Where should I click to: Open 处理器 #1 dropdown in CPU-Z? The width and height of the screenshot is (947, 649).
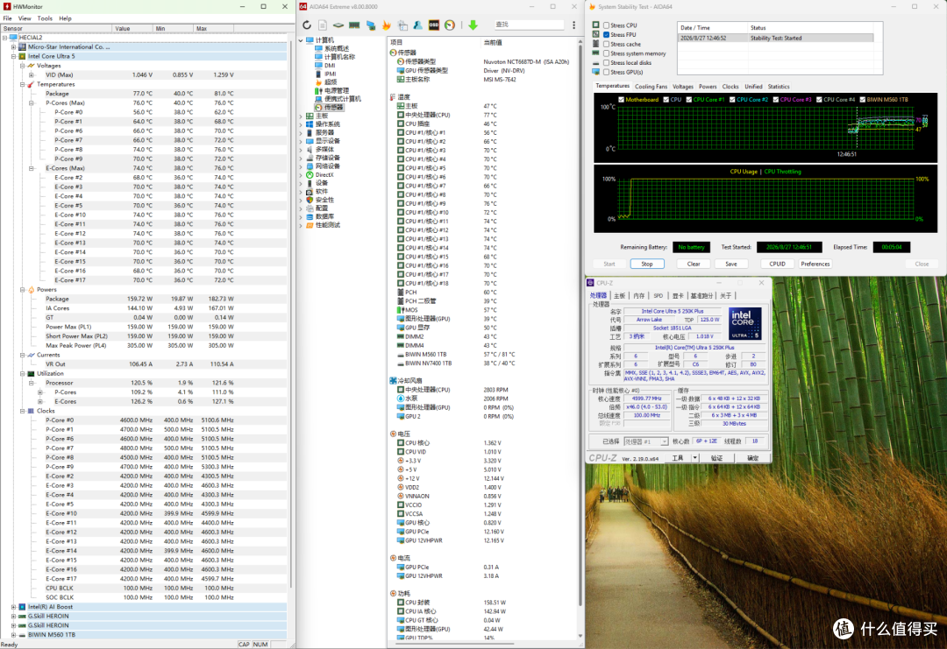point(645,441)
